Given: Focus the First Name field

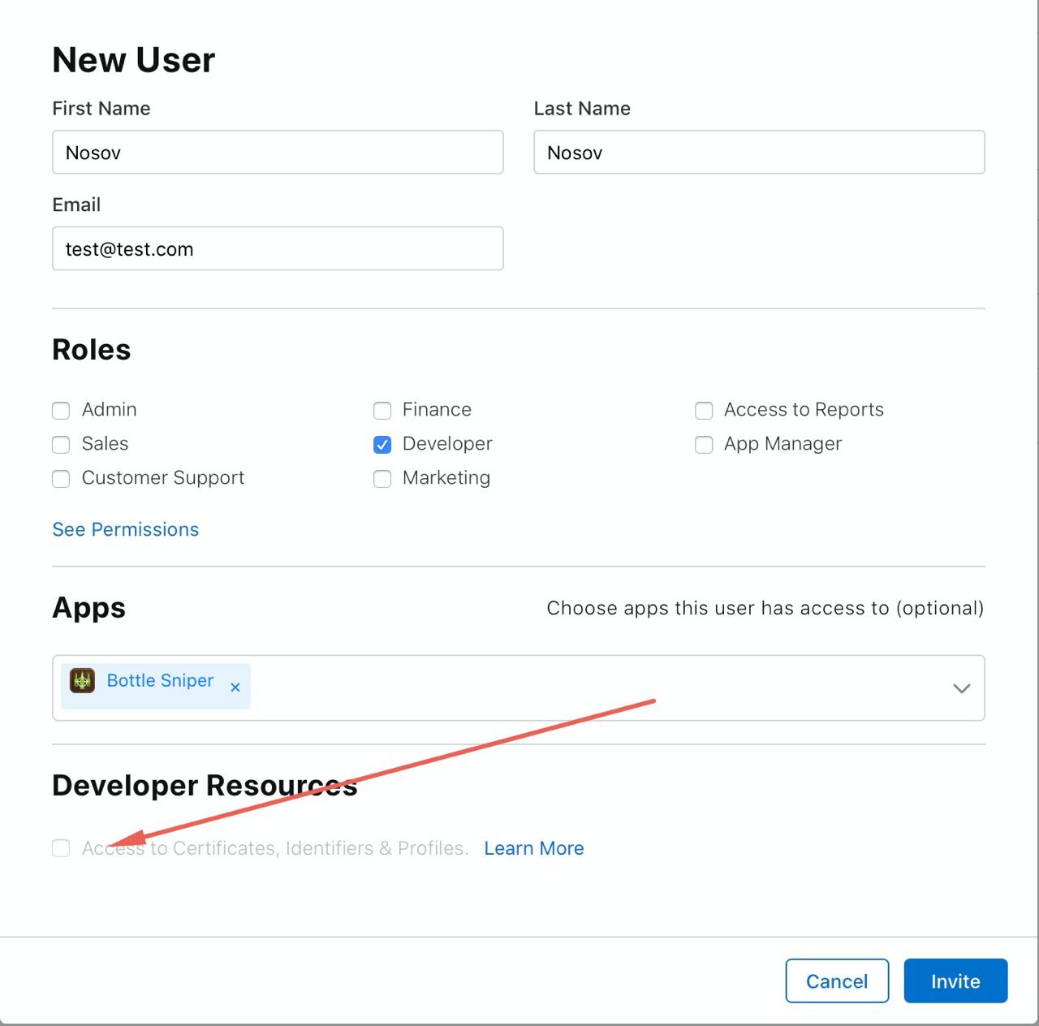Looking at the screenshot, I should pos(278,153).
